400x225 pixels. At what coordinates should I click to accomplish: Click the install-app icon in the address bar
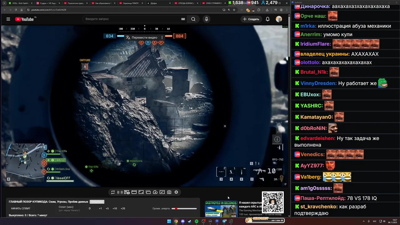(224, 10)
